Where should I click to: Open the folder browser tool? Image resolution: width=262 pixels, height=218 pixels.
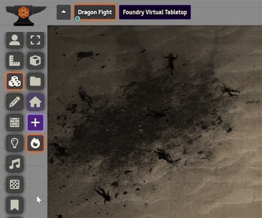(35, 81)
